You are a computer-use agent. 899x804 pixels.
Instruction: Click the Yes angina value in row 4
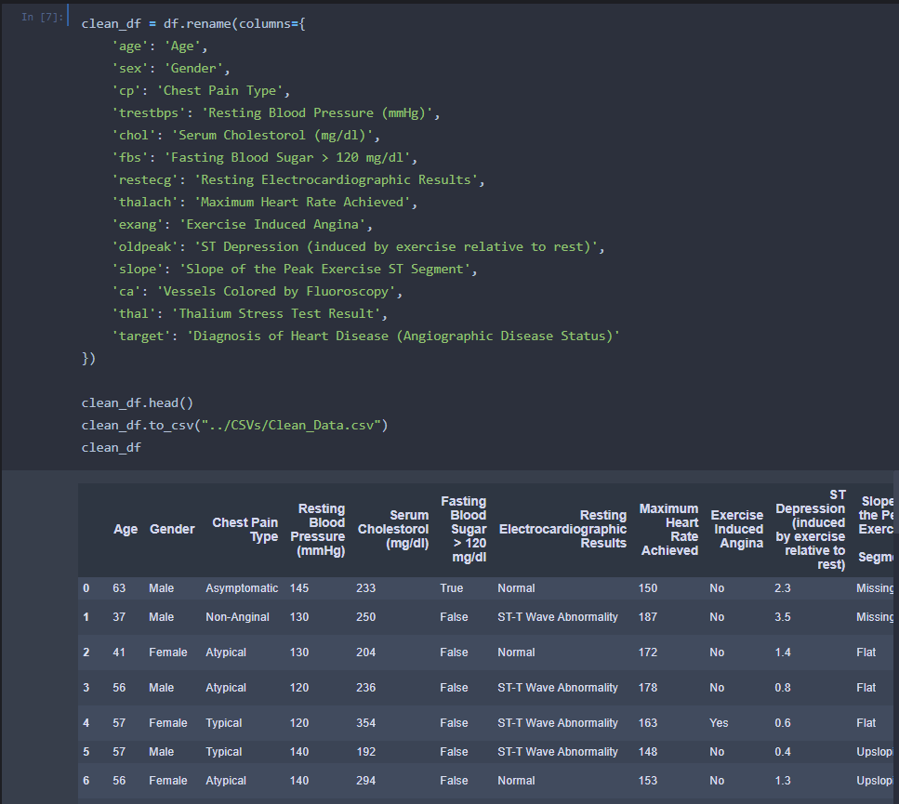[719, 724]
